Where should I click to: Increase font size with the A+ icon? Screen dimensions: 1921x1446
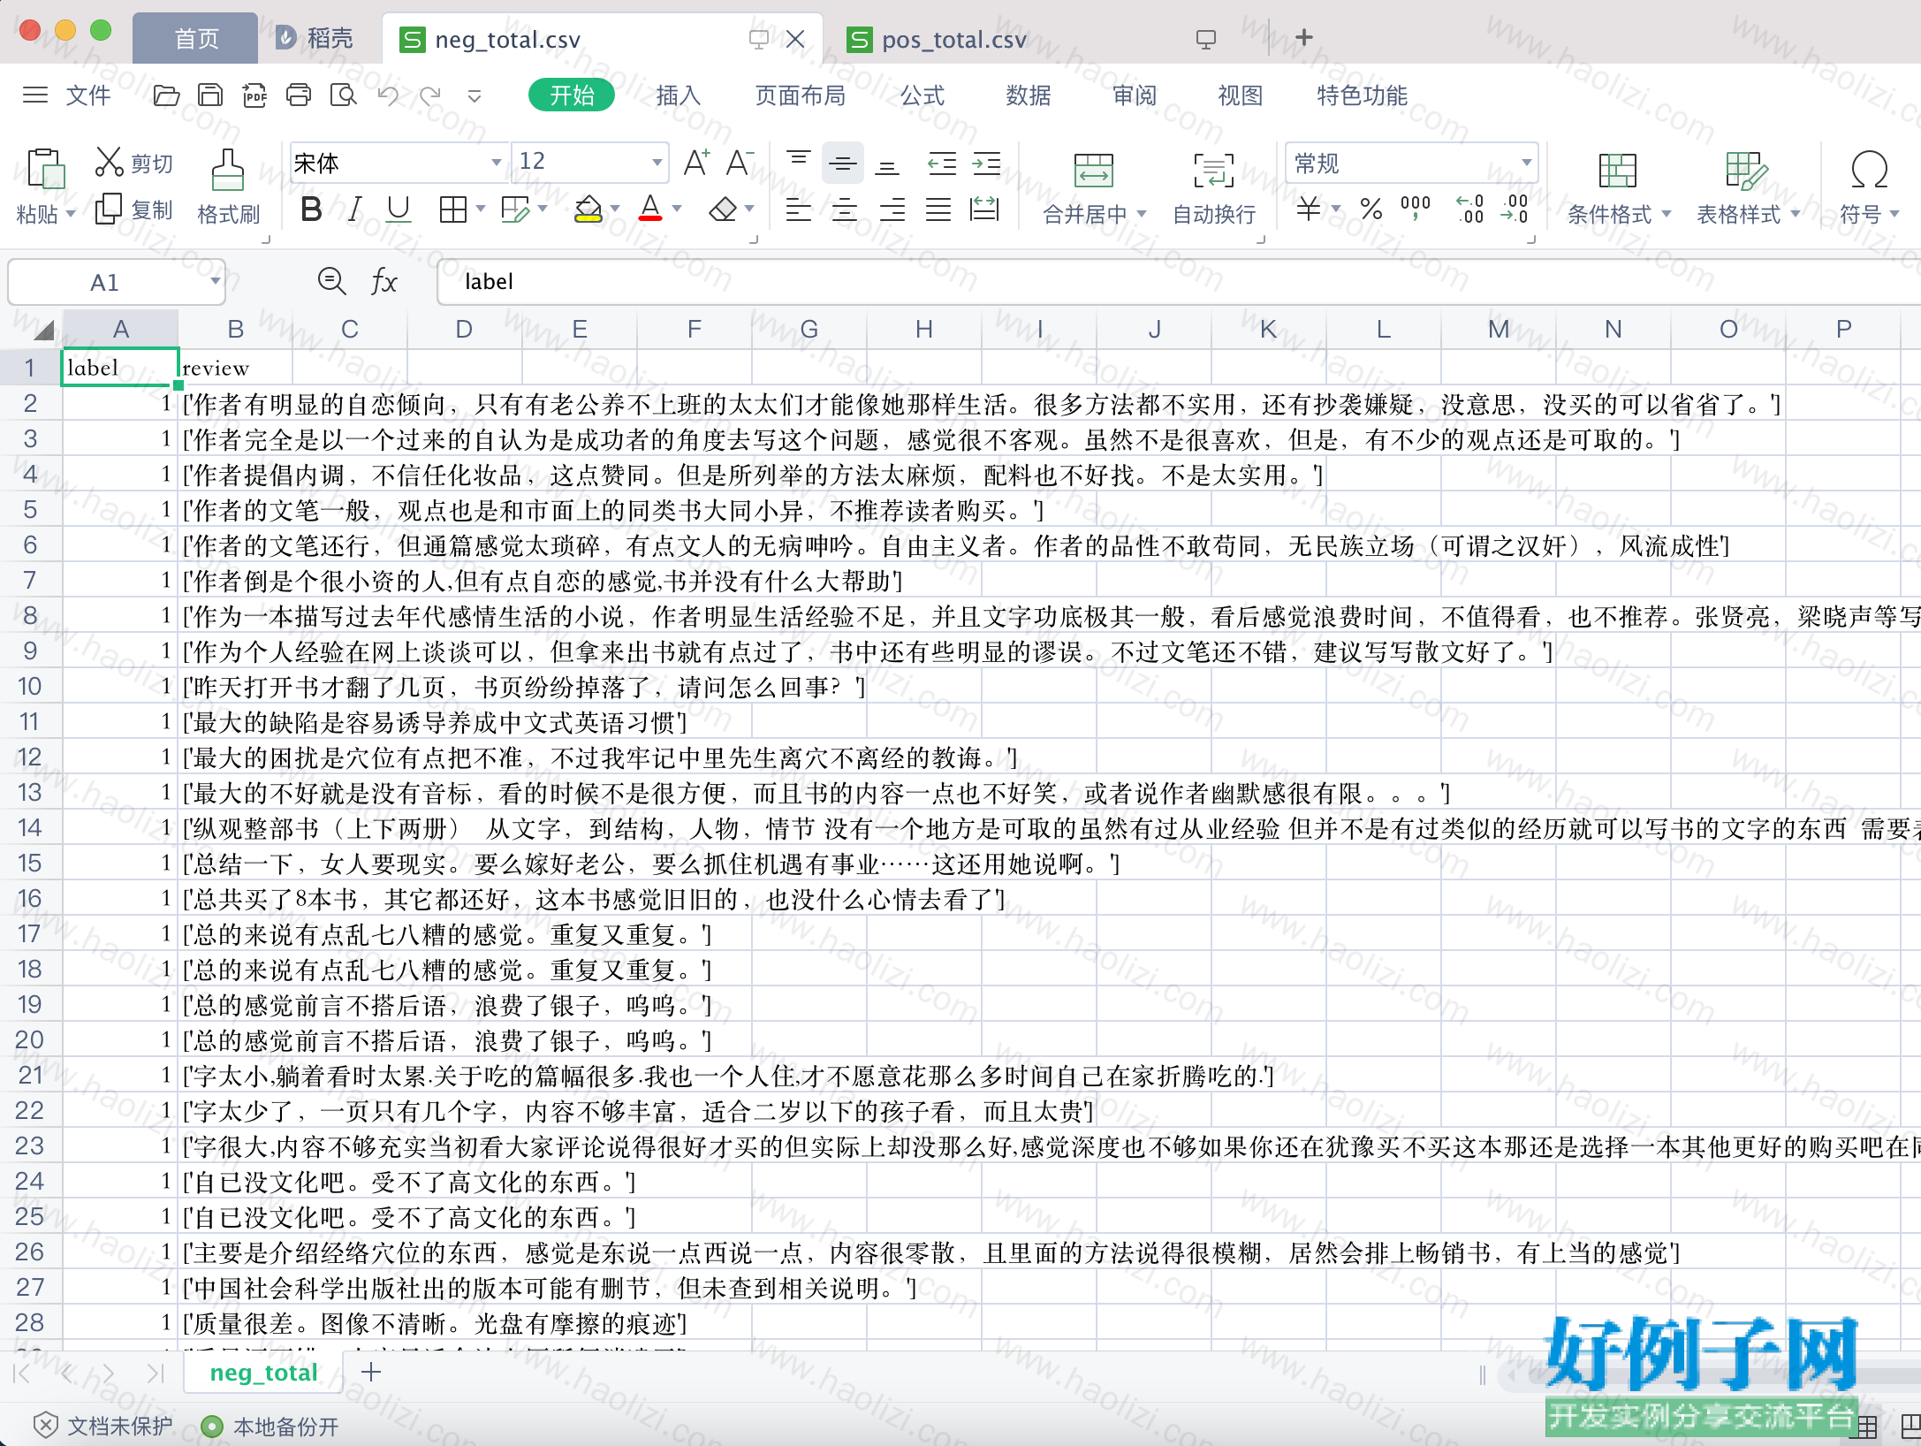[696, 163]
